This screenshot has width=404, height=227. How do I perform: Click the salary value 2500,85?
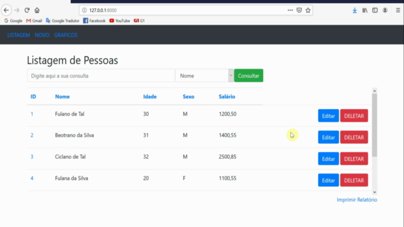point(227,157)
